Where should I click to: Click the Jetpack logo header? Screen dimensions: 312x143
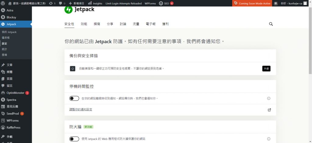click(x=80, y=9)
